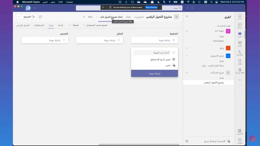Click the أدخل اسم المهمة input field

pos(152,53)
